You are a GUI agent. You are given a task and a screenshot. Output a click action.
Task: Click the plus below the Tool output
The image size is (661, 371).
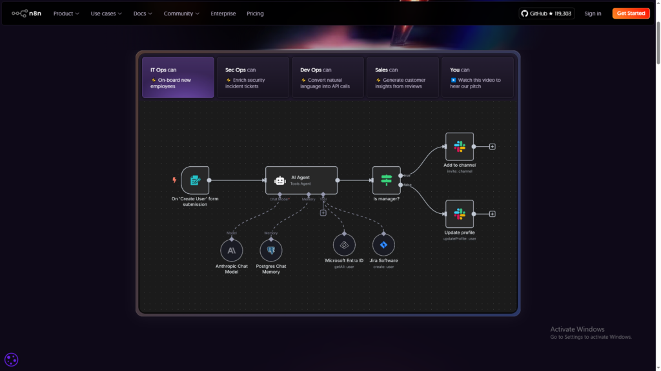tap(323, 212)
